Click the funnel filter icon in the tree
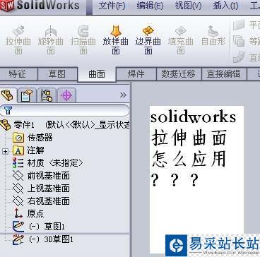The height and width of the screenshot is (257, 260). 8,110
